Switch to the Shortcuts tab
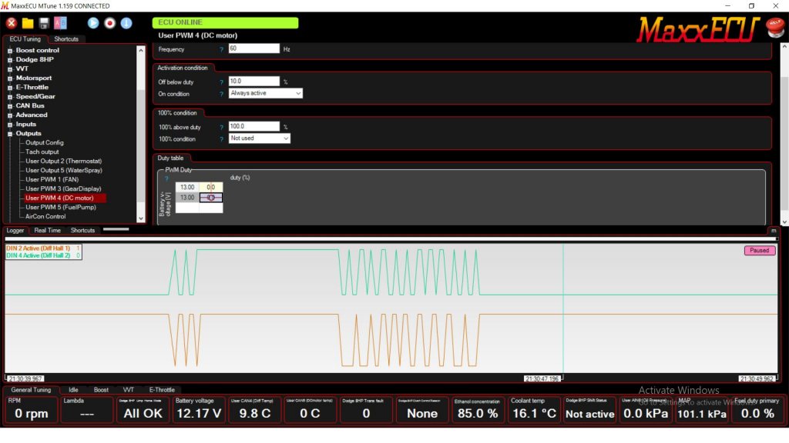Image resolution: width=789 pixels, height=443 pixels. pyautogui.click(x=65, y=39)
